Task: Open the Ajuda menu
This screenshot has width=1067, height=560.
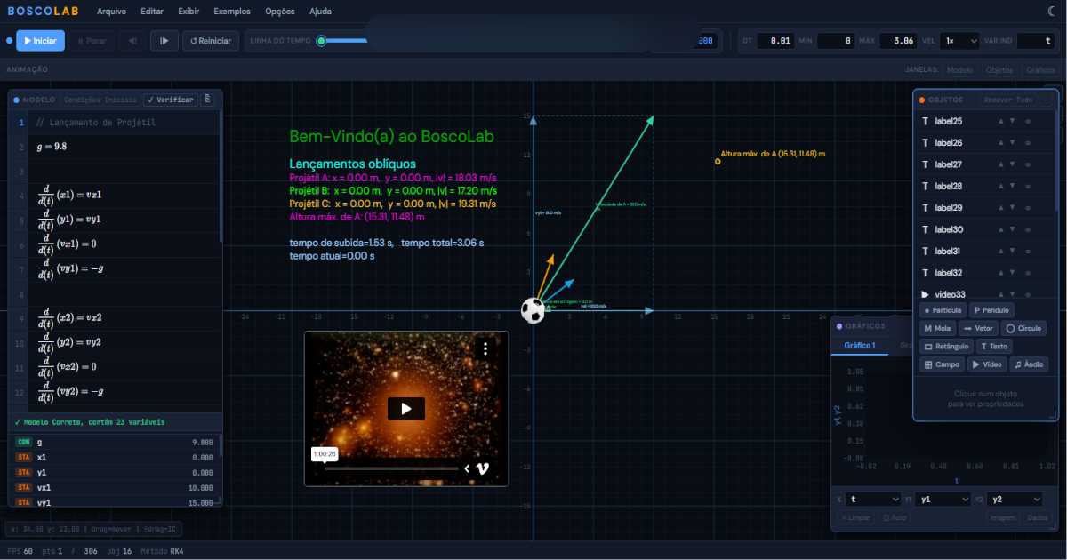Action: 320,12
